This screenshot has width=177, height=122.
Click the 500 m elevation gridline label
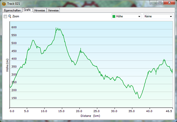click(x=14, y=43)
